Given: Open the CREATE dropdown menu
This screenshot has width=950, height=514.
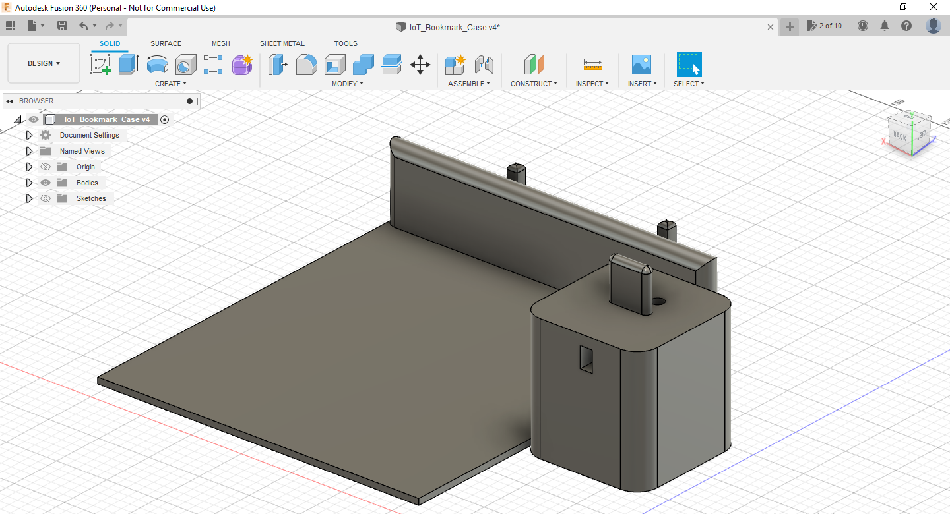Looking at the screenshot, I should [170, 84].
